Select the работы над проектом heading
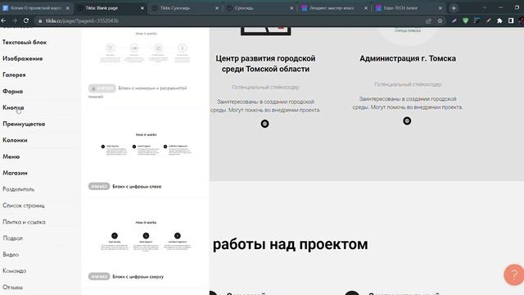Viewport: 524px width, 295px height. coord(290,244)
